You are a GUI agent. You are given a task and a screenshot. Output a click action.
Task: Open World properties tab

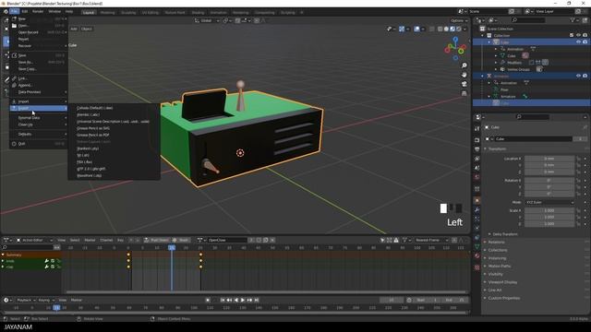[x=476, y=177]
